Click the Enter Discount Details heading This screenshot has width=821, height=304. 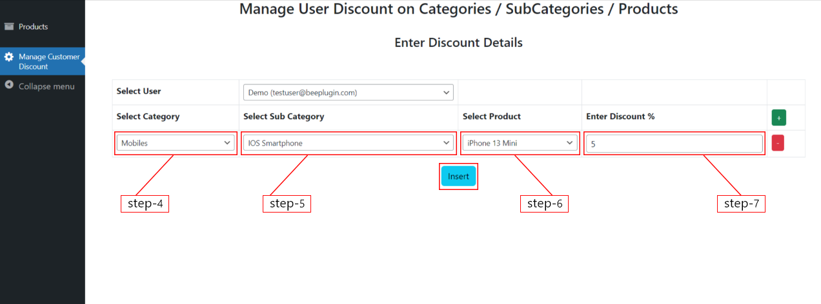(x=458, y=43)
